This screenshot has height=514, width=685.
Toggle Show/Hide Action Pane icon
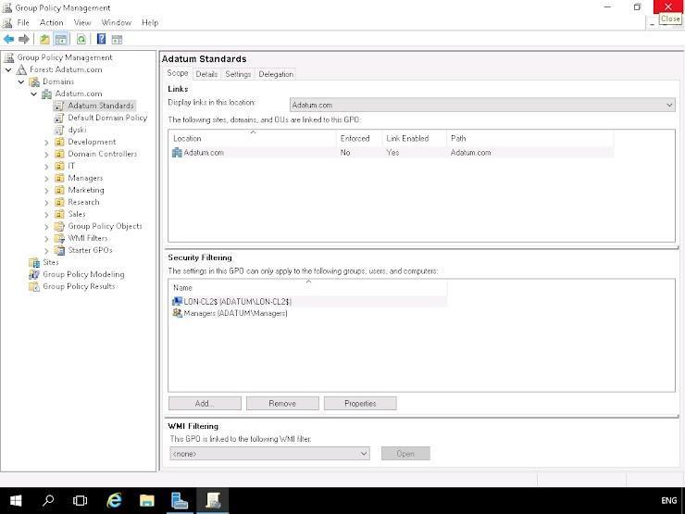117,40
